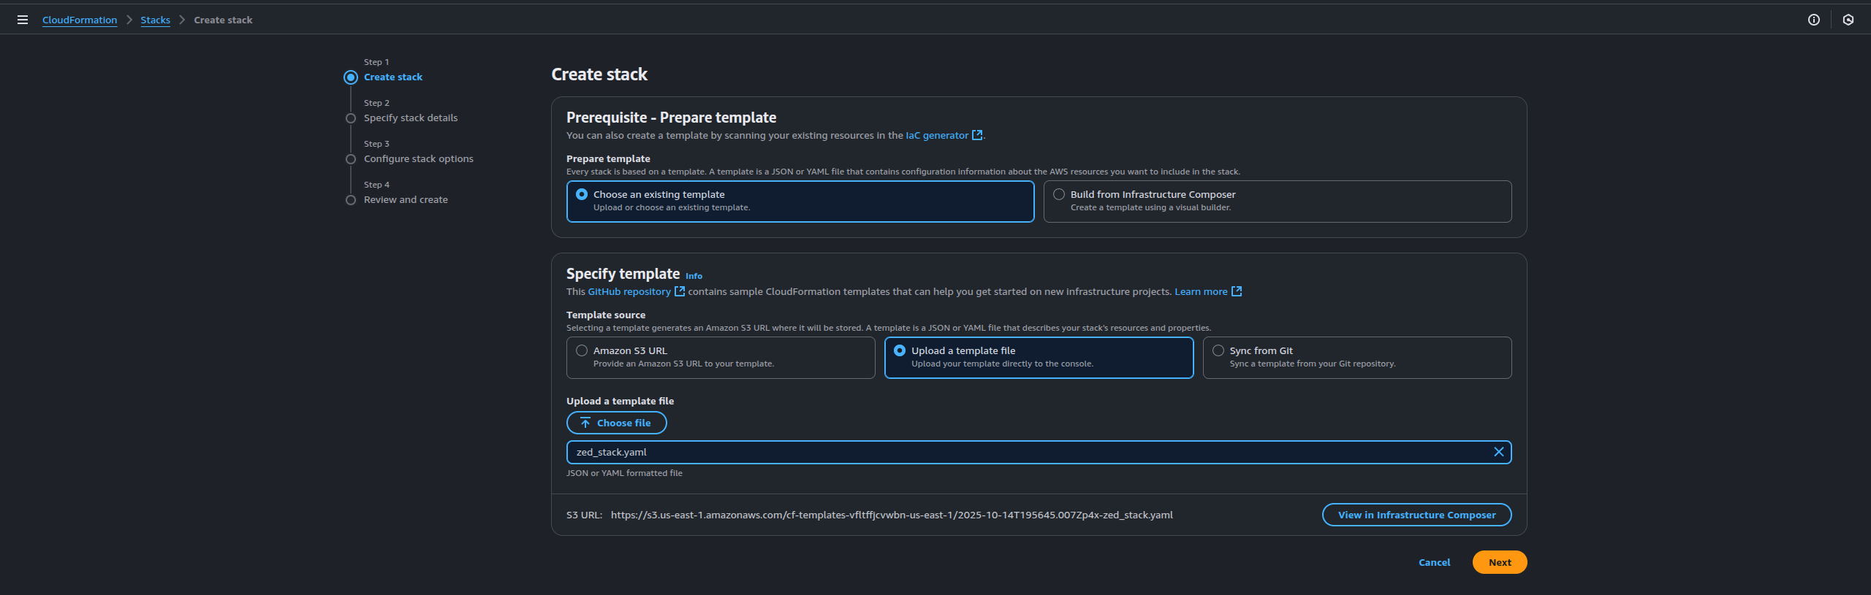Select Upload a template file option
Image resolution: width=1871 pixels, height=595 pixels.
900,350
